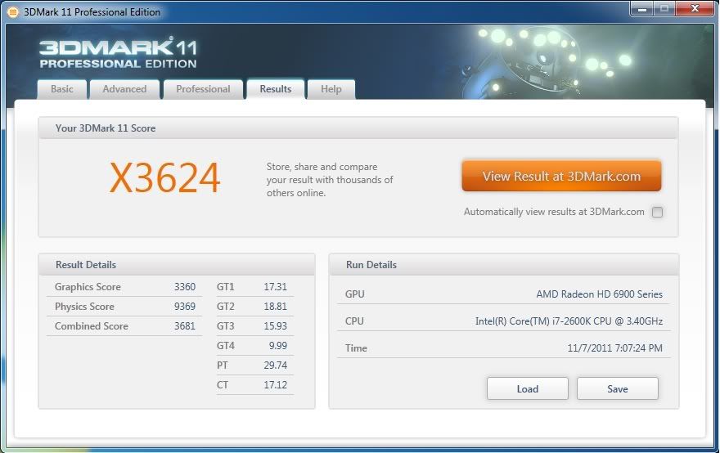Minimize the 3DMark 11 window

click(642, 9)
